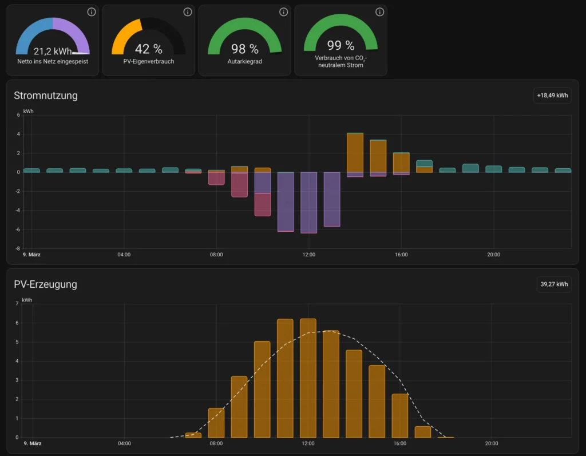Click the PV-Erzeugung card title
The image size is (586, 456).
(45, 284)
